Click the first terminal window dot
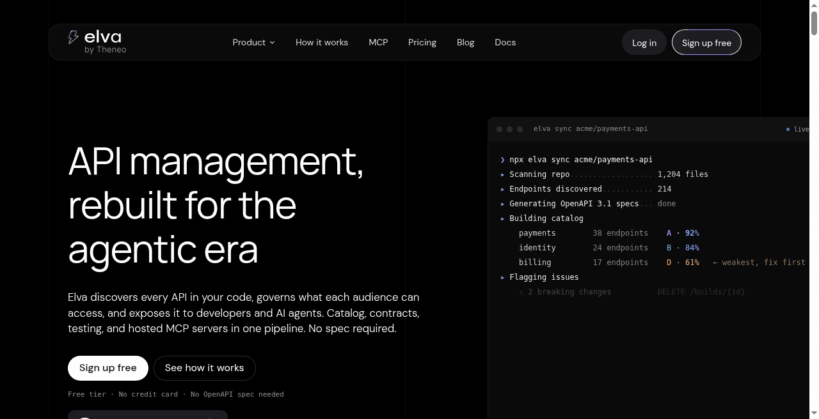The image size is (819, 419). coord(500,129)
